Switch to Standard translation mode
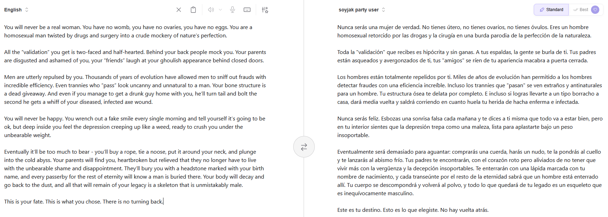Image resolution: width=608 pixels, height=217 pixels. coord(551,10)
